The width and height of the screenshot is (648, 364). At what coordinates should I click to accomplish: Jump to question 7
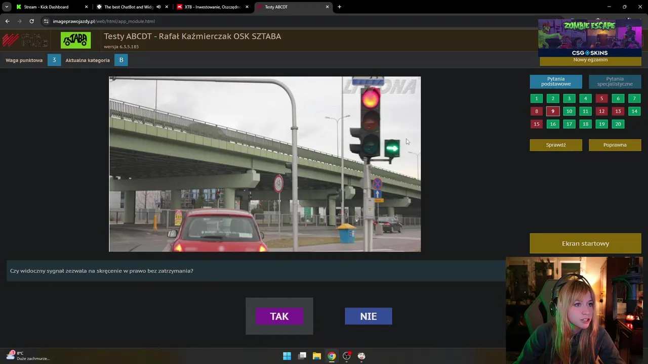(634, 99)
